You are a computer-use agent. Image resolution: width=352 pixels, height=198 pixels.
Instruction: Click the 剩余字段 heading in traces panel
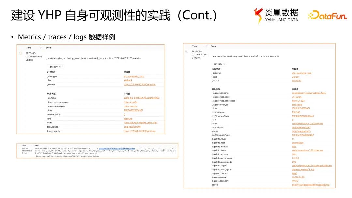point(216,89)
